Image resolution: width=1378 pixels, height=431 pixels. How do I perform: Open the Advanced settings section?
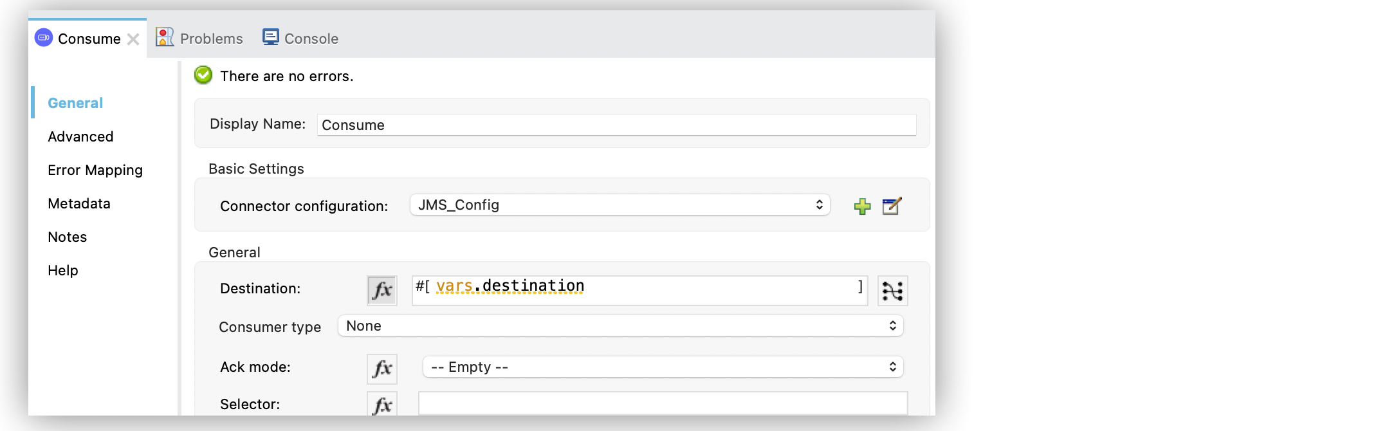(x=80, y=136)
